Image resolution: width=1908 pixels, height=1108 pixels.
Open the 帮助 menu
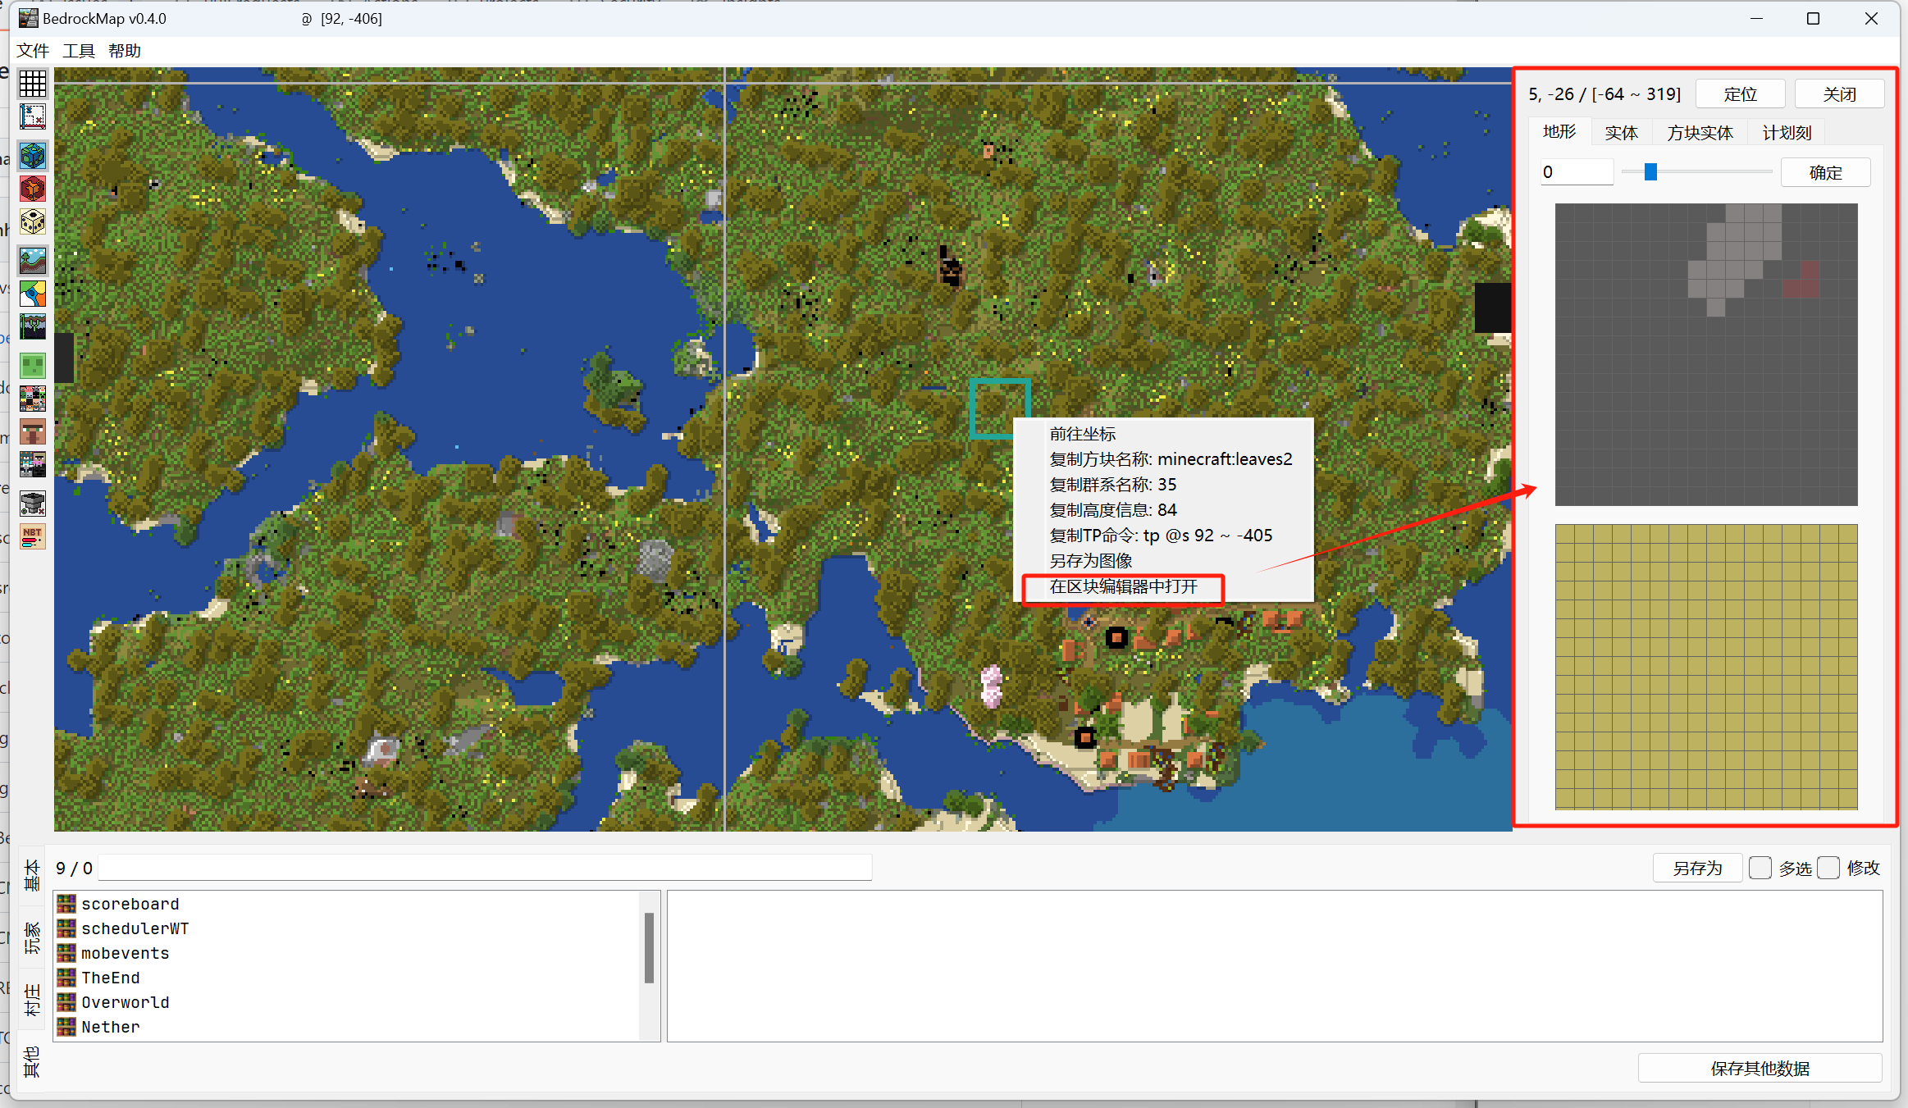(125, 51)
